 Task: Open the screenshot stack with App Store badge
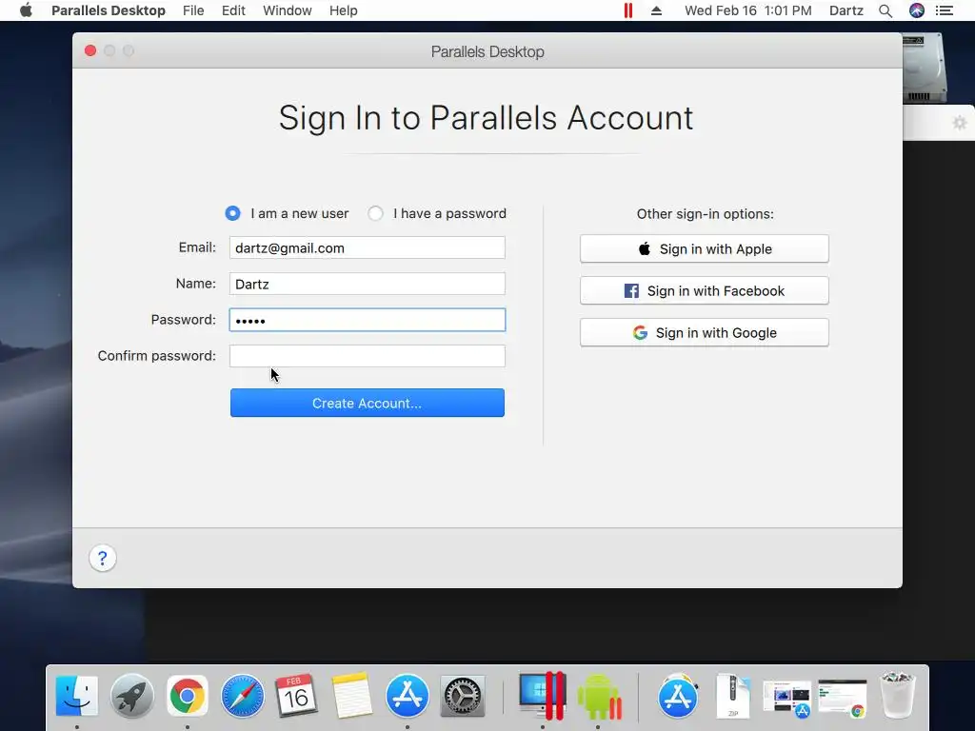pos(787,699)
